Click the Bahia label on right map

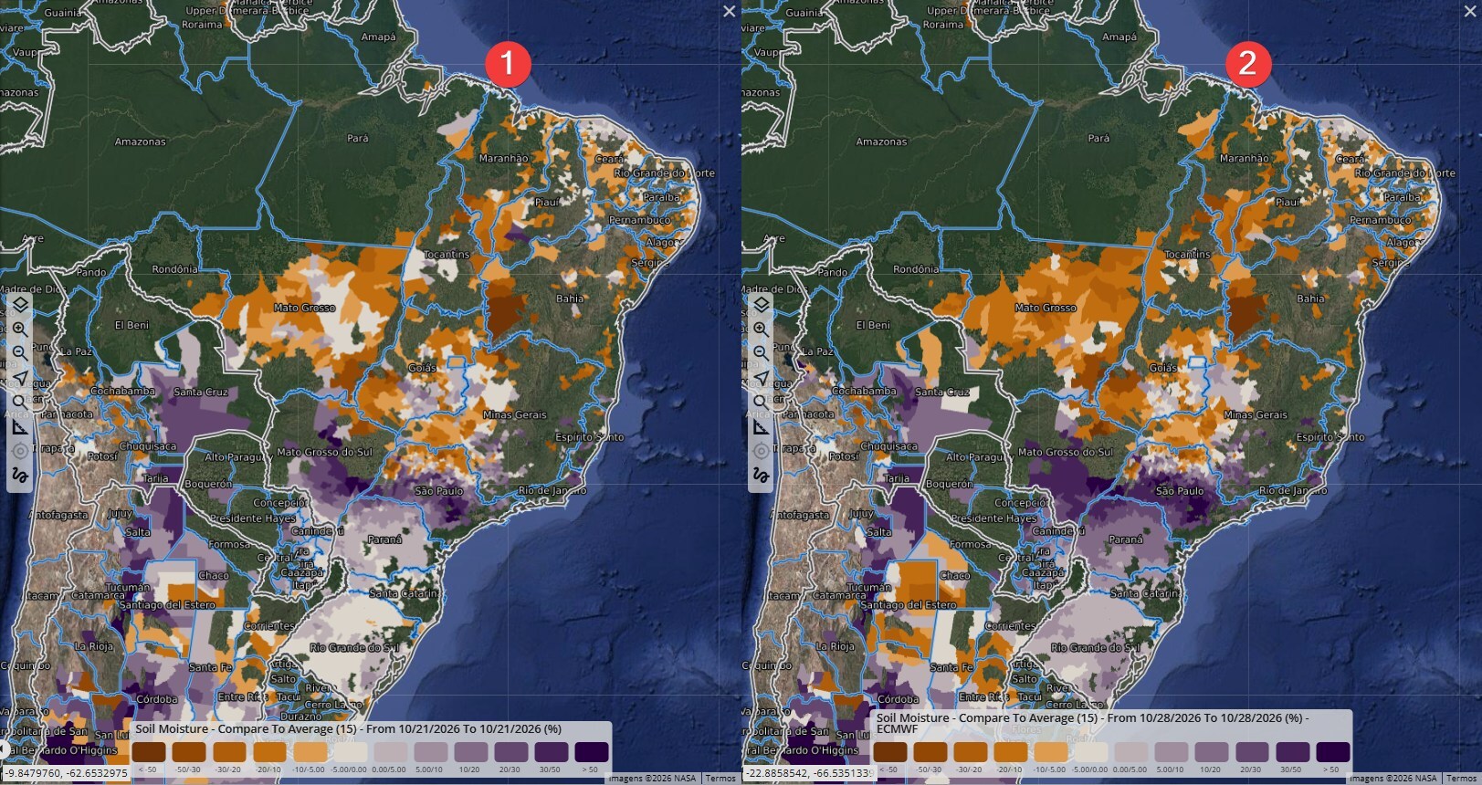pos(1310,298)
